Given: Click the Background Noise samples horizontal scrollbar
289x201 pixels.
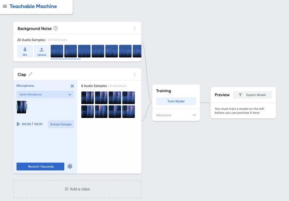Looking at the screenshot, I should 66,59.
